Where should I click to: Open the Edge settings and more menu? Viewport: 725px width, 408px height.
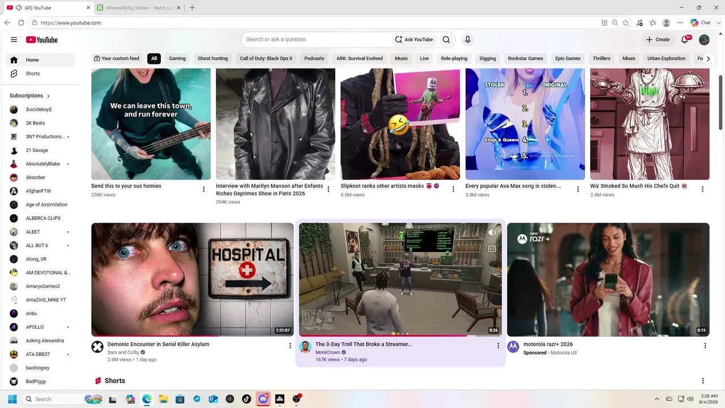click(x=680, y=23)
